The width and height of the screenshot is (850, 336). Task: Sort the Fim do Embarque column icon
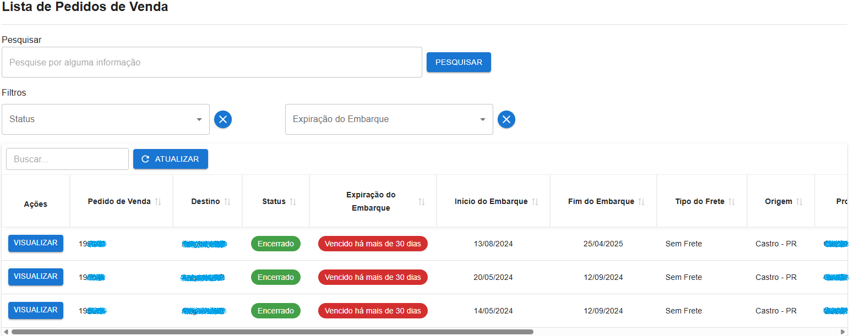642,201
